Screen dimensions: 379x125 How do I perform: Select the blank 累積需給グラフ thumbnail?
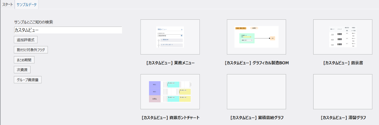pyautogui.click(x=256, y=92)
